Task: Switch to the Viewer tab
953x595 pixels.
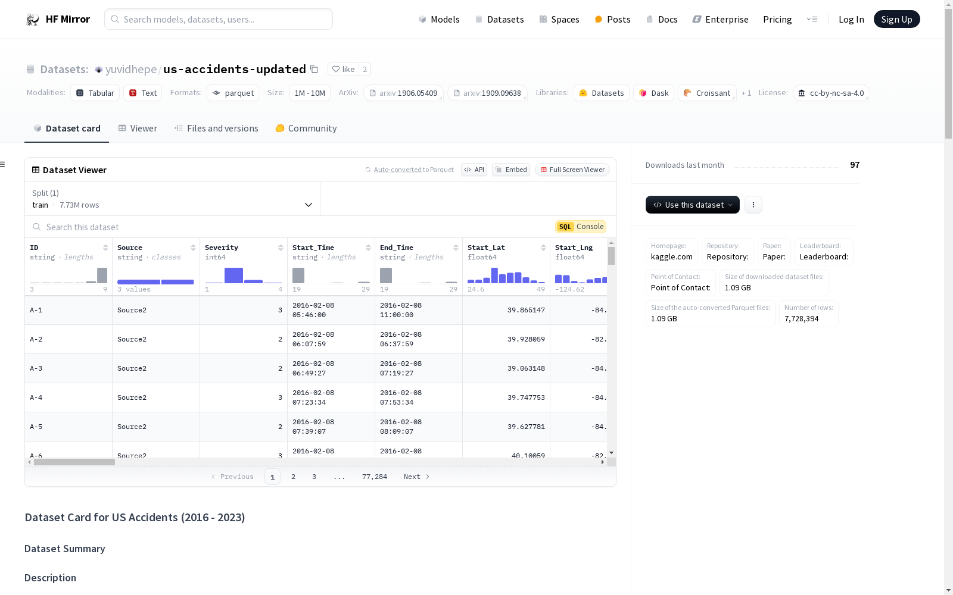Action: pyautogui.click(x=138, y=129)
